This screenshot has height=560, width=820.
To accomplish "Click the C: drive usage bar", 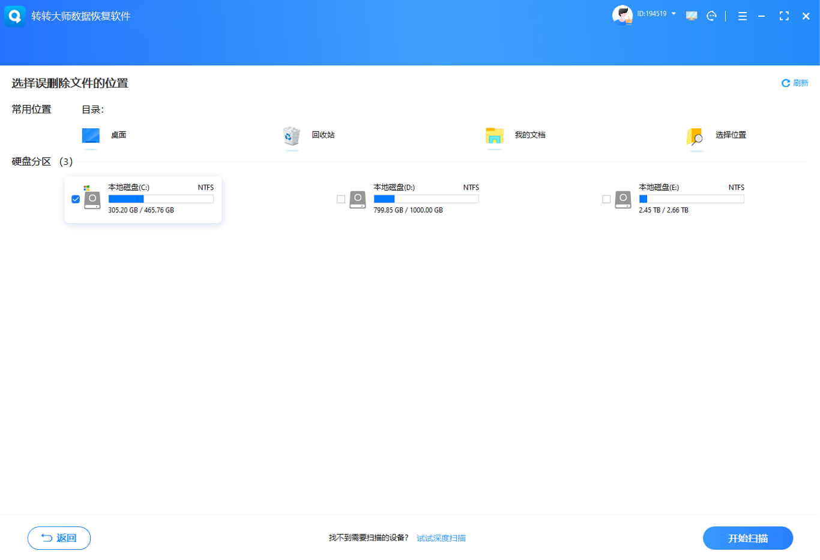I will coord(160,199).
